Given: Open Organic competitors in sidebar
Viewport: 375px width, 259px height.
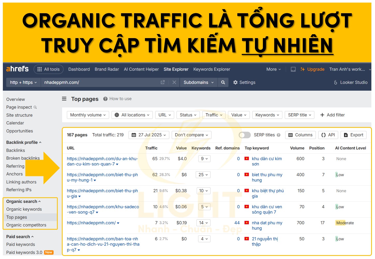Looking at the screenshot, I should [x=26, y=225].
